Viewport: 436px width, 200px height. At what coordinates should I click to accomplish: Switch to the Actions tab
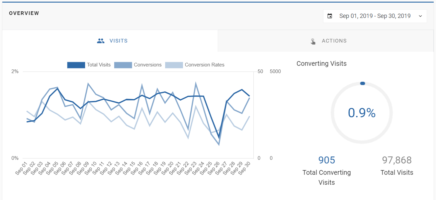pos(326,41)
